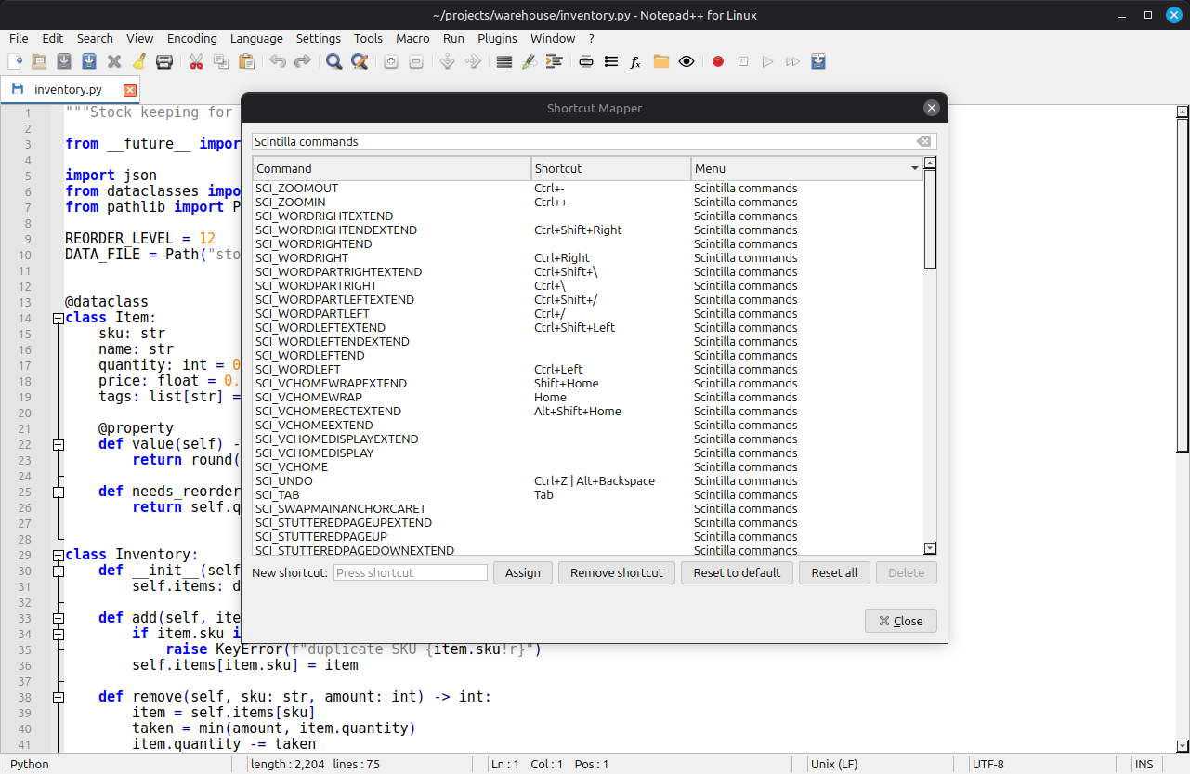Open the Encoding menu
The image size is (1190, 774).
tap(192, 38)
